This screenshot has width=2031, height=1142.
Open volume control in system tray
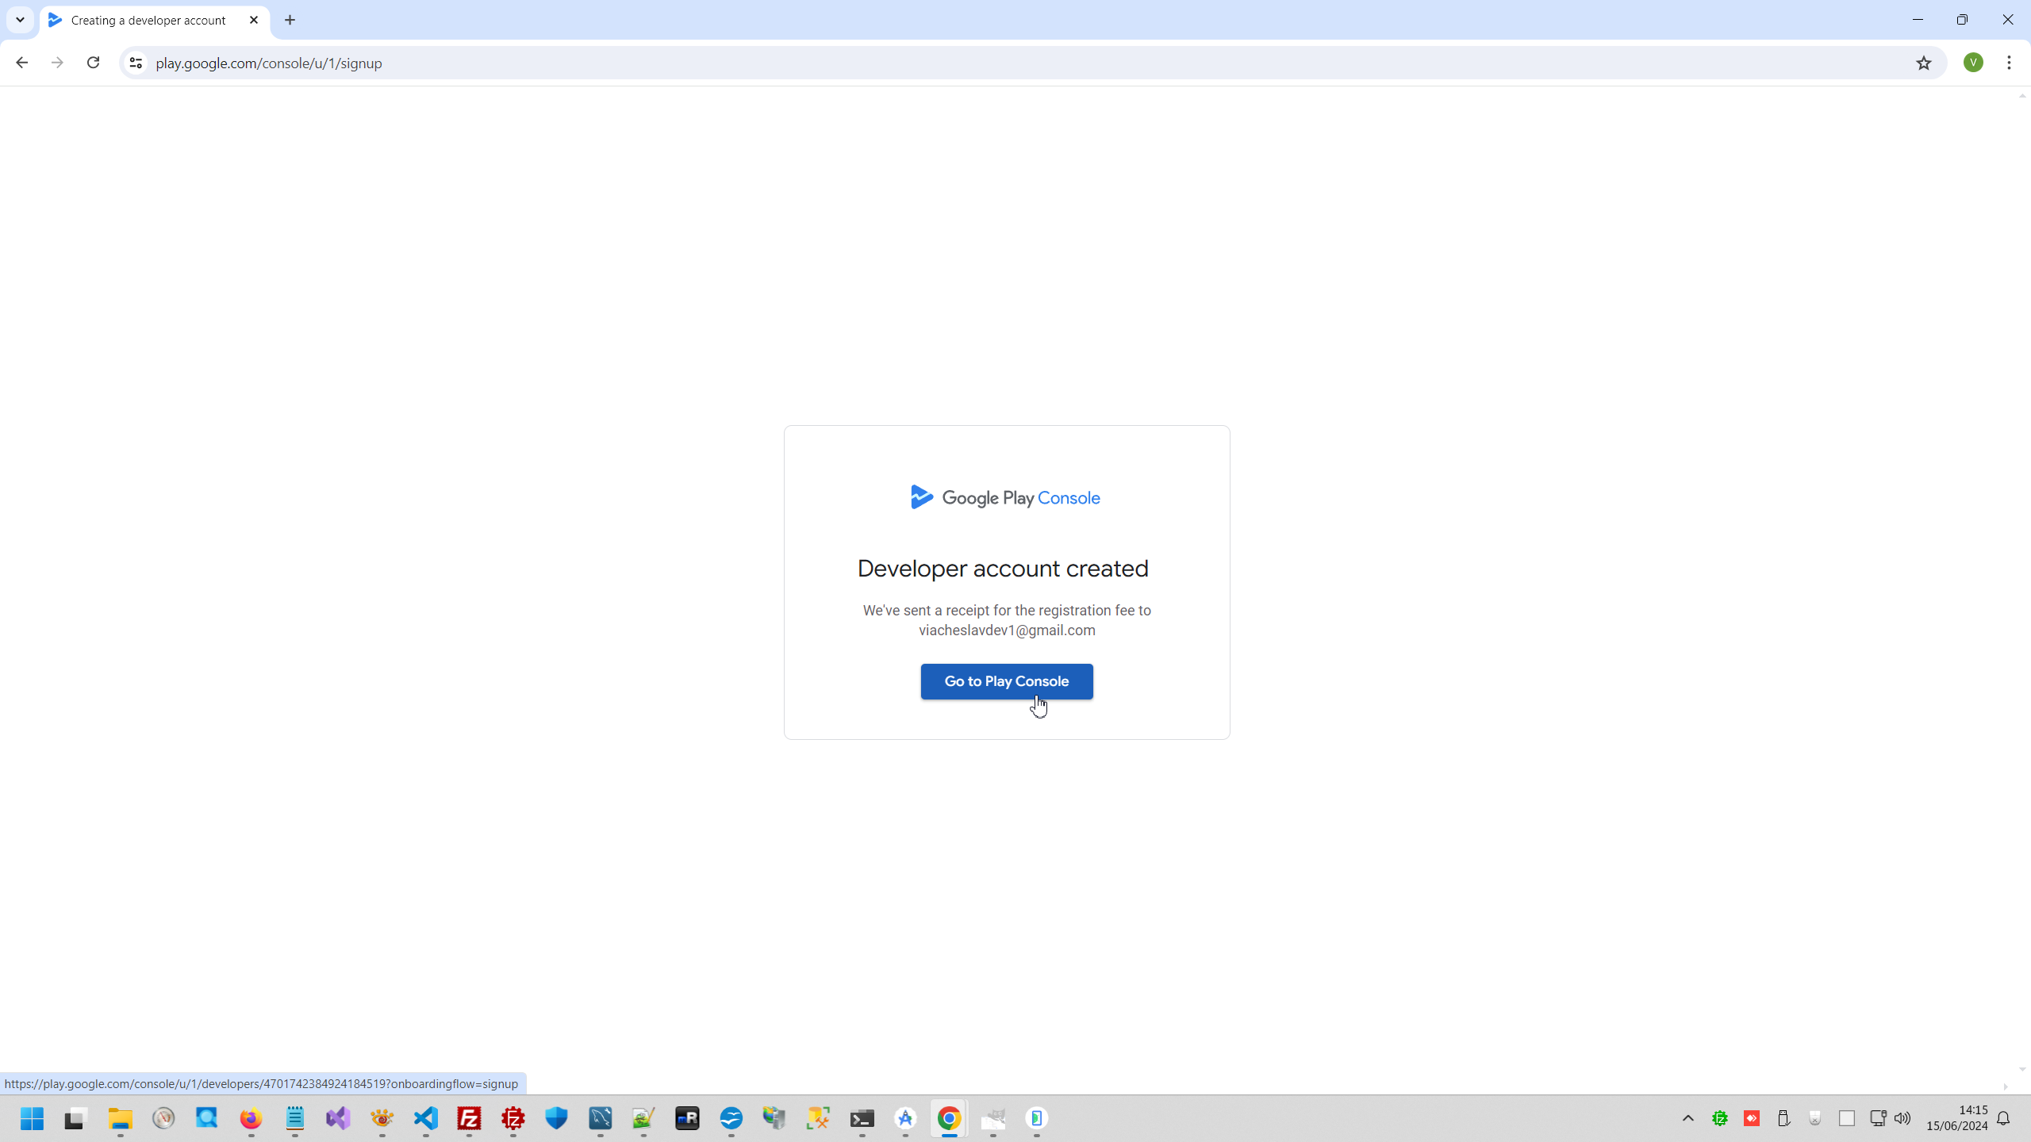pos(1902,1118)
